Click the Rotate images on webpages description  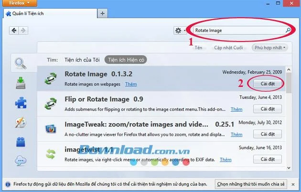[x=92, y=84]
